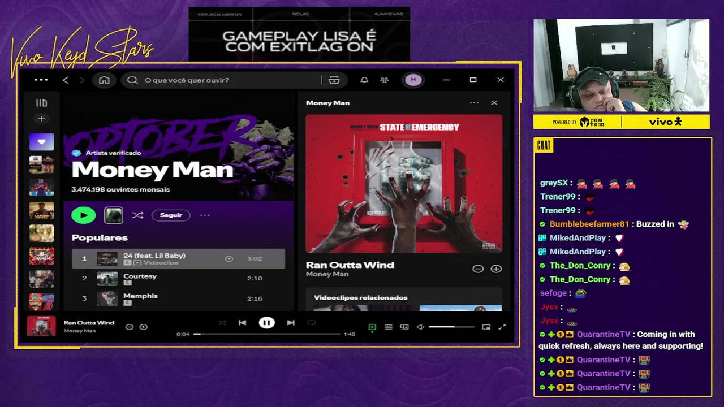Open the notifications bell
Viewport: 724px width, 407px height.
pyautogui.click(x=364, y=80)
